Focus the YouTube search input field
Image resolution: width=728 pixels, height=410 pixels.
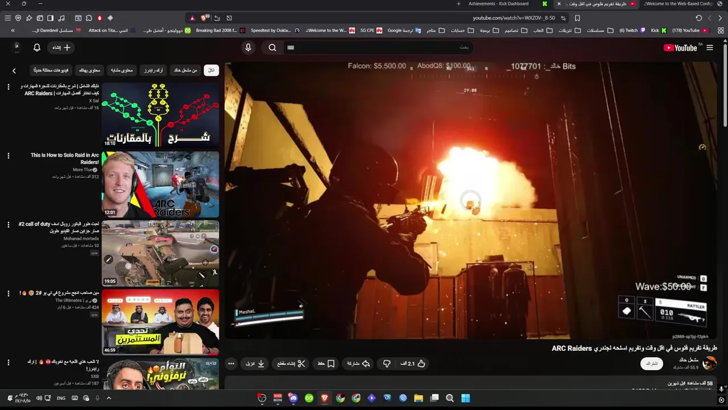click(378, 48)
